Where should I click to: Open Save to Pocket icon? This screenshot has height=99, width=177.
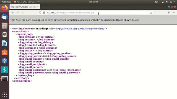(x=169, y=13)
